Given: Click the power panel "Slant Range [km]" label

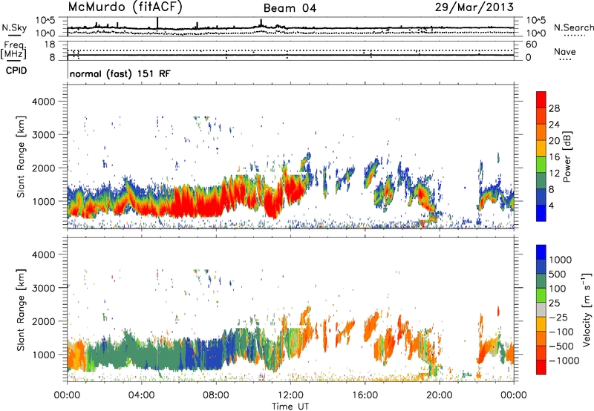Looking at the screenshot, I should coord(21,157).
